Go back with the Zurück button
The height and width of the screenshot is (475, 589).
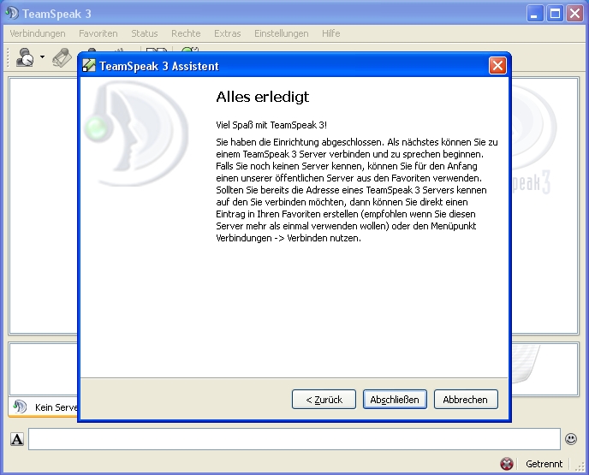coord(324,399)
